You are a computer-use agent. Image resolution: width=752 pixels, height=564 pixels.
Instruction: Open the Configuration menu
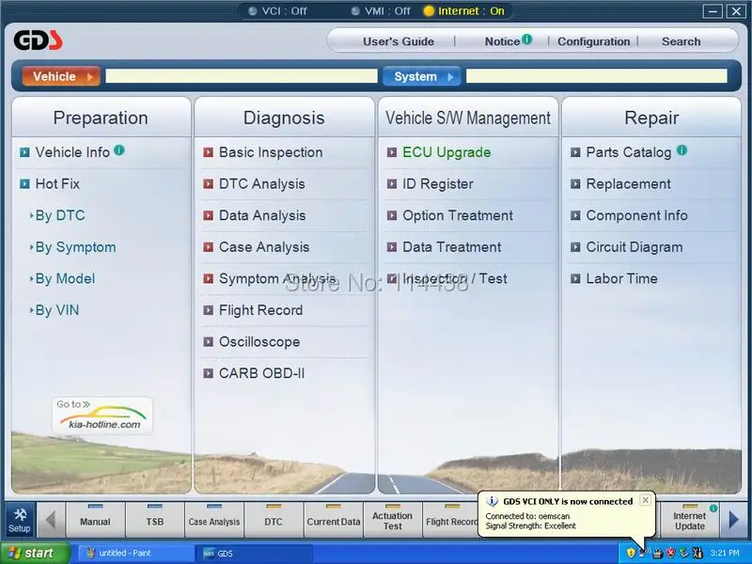[593, 41]
